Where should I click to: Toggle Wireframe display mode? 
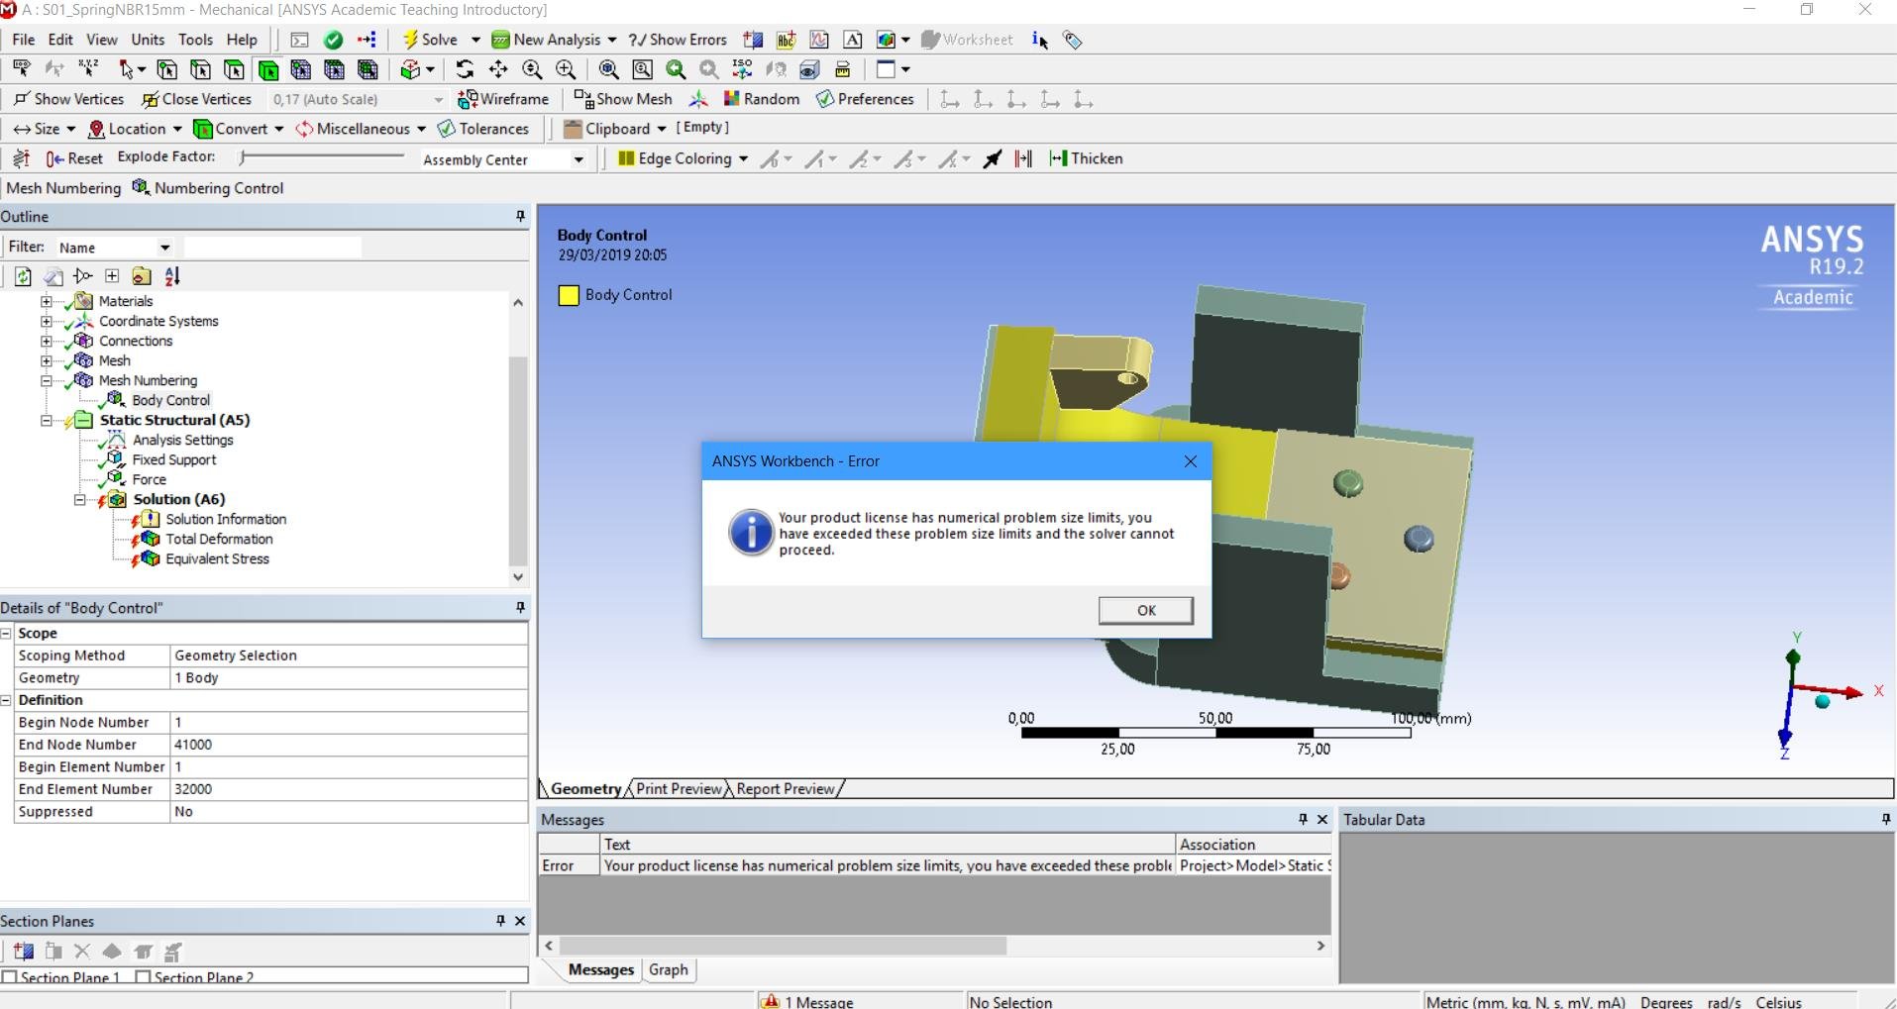503,99
